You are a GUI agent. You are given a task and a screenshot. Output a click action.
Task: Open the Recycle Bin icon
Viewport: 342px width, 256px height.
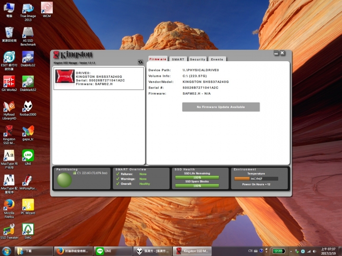tap(9, 35)
